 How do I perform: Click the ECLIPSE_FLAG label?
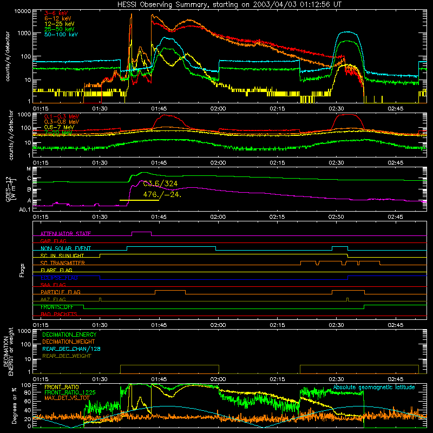[x=59, y=278]
